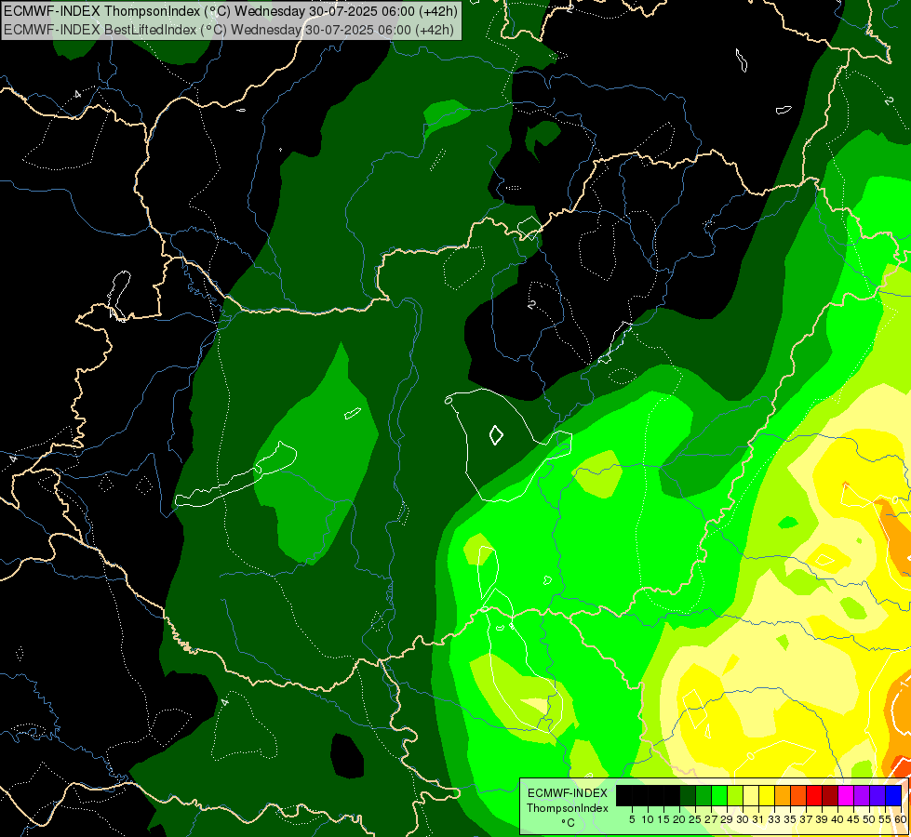Select the orange legend swatch (33–35)
The height and width of the screenshot is (837, 911).
tap(783, 796)
